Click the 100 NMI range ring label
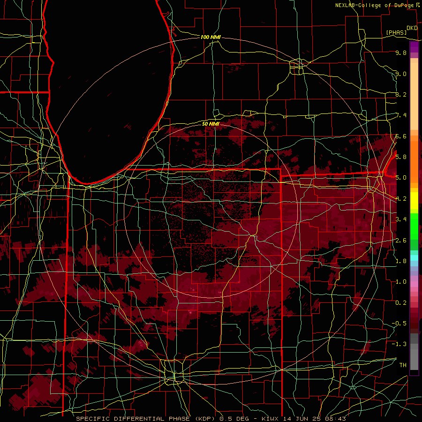Viewport: 422px width, 422px height. click(211, 37)
